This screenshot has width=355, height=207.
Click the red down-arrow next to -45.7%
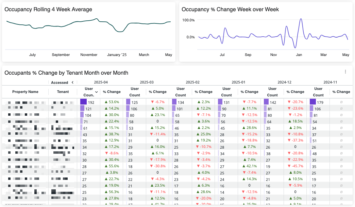(x=289, y=166)
